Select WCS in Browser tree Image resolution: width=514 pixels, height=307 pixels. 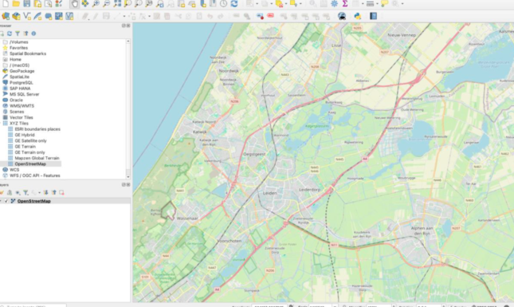(x=14, y=170)
